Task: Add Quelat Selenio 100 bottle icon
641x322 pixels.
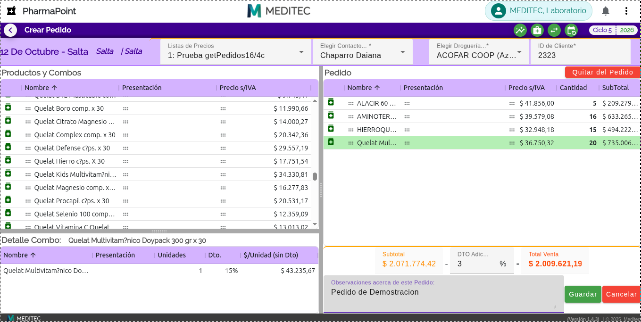Action: coord(8,213)
